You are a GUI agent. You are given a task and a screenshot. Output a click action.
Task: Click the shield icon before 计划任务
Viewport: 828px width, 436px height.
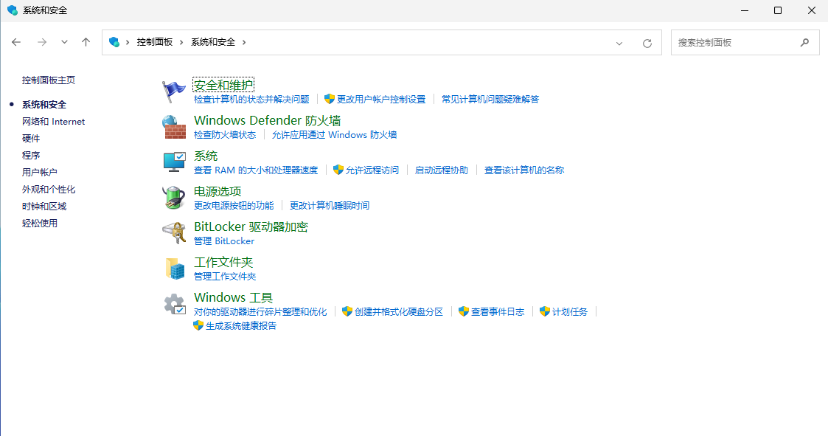pos(544,311)
